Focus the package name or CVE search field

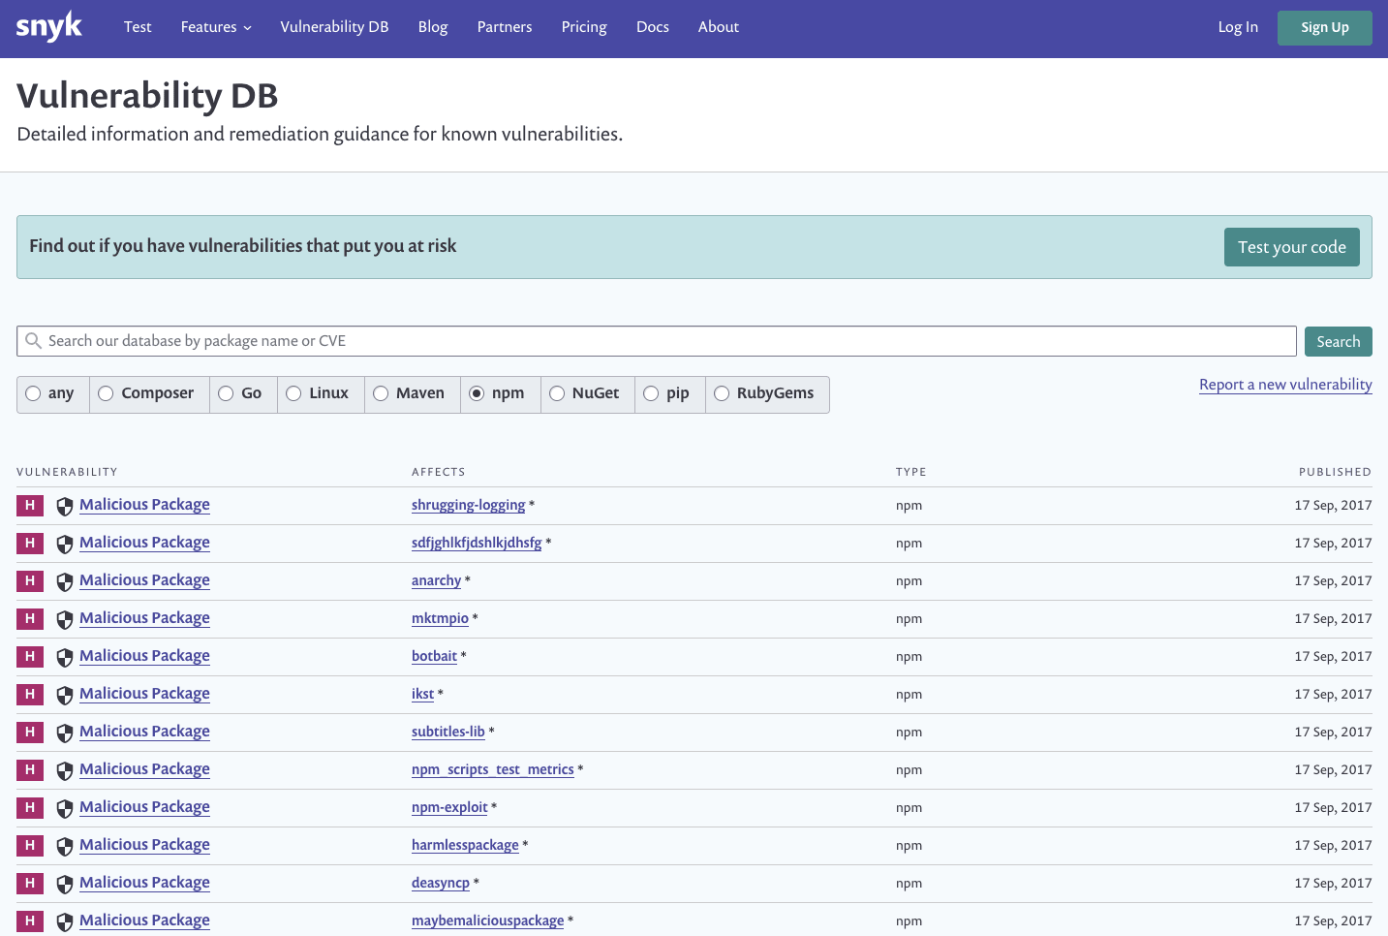pos(657,341)
